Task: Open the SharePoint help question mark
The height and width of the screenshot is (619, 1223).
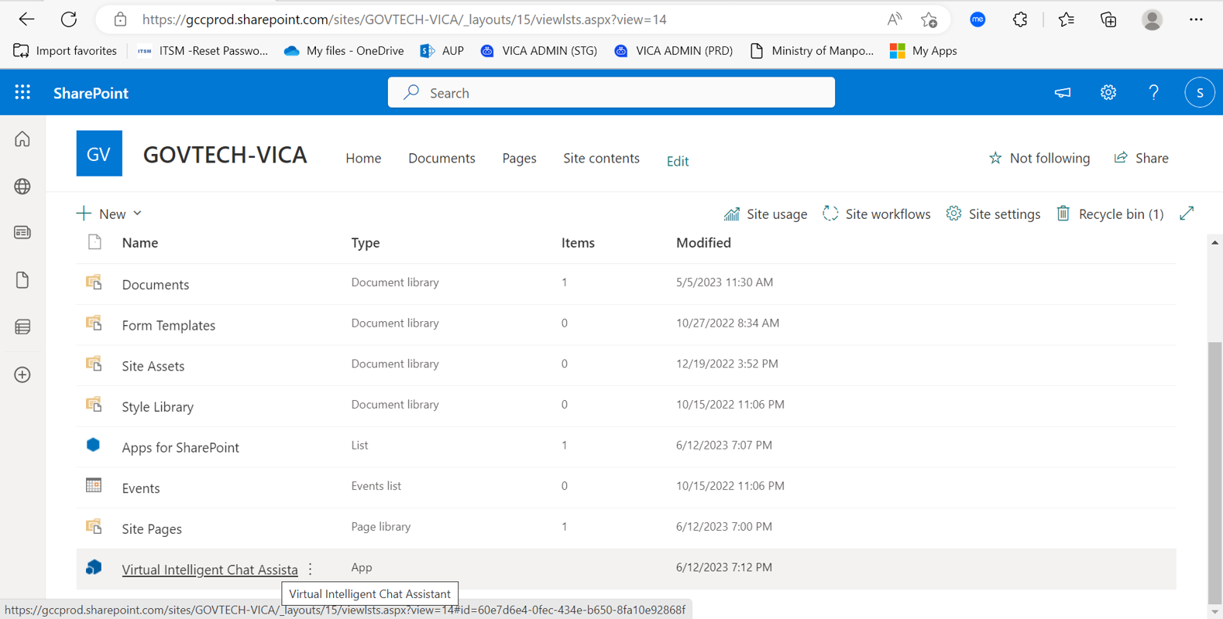Action: coord(1154,93)
